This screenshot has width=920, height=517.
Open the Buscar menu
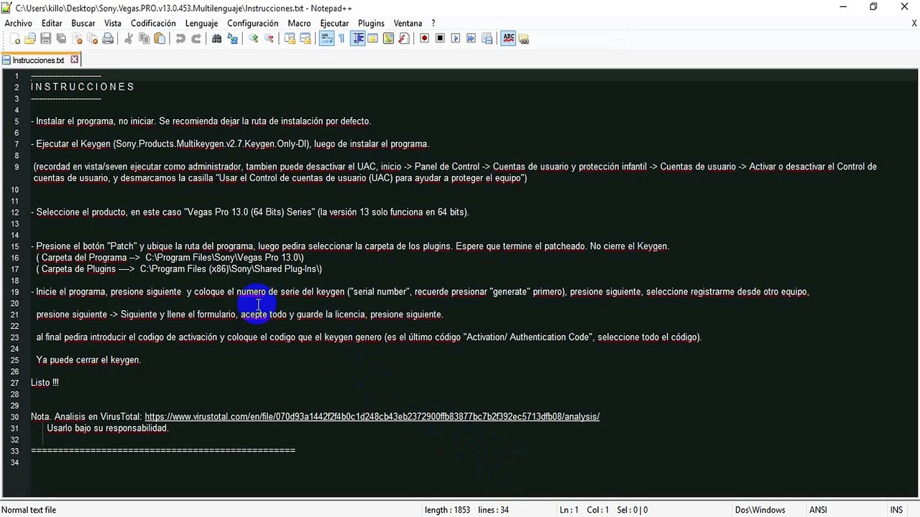[83, 23]
